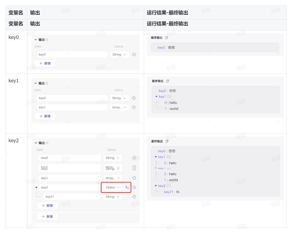Add a child field to the key2 Object variable
Viewport: 292px width, 232px height.
click(127, 187)
